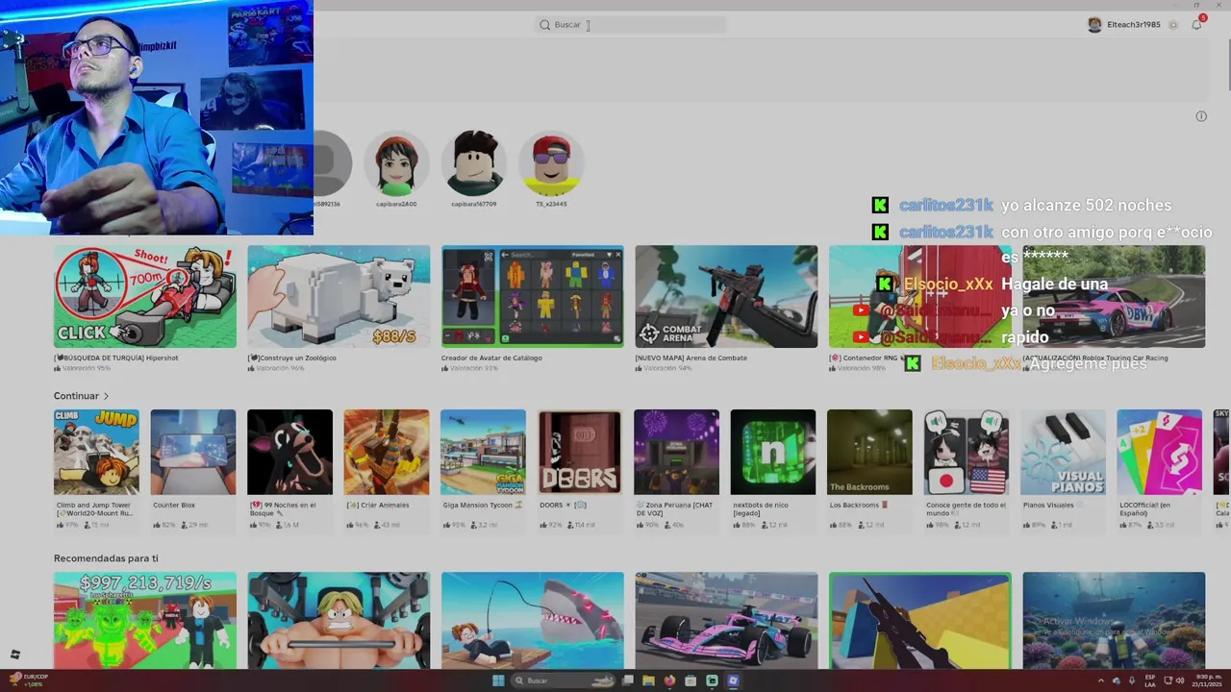Click the search magnifier icon in Buscar bar
The height and width of the screenshot is (692, 1231).
pos(544,25)
